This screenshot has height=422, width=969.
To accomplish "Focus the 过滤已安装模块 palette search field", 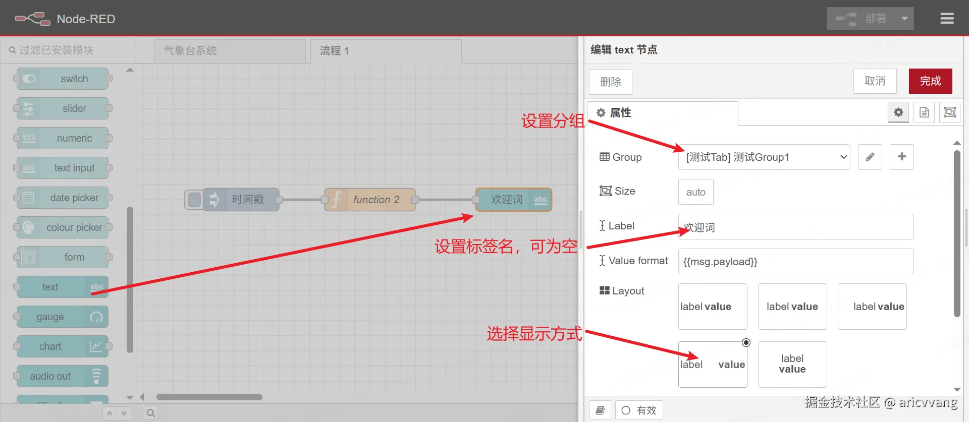I will click(x=68, y=50).
